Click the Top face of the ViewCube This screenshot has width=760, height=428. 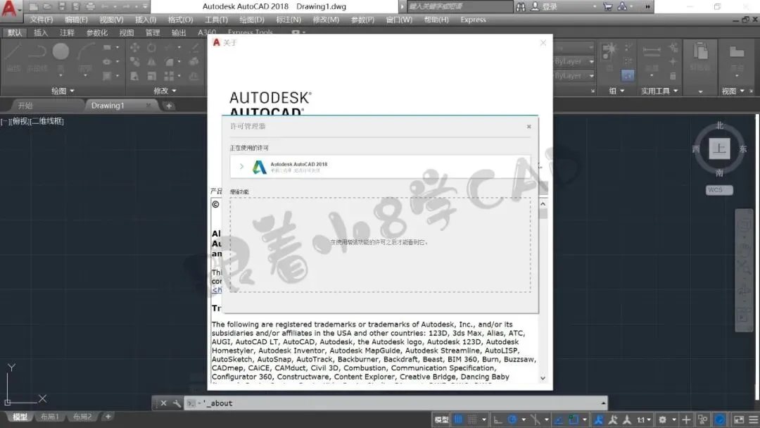[x=719, y=149]
